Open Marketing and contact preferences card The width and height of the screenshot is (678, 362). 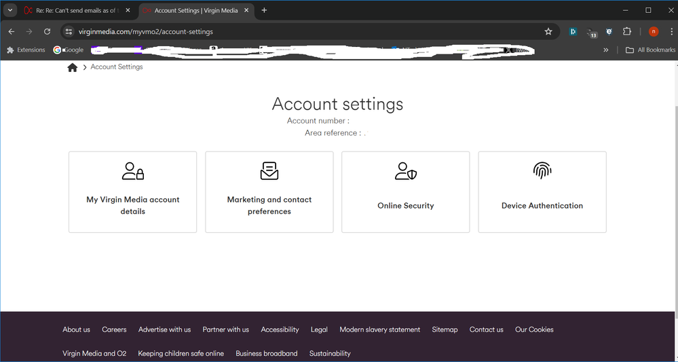pos(269,192)
